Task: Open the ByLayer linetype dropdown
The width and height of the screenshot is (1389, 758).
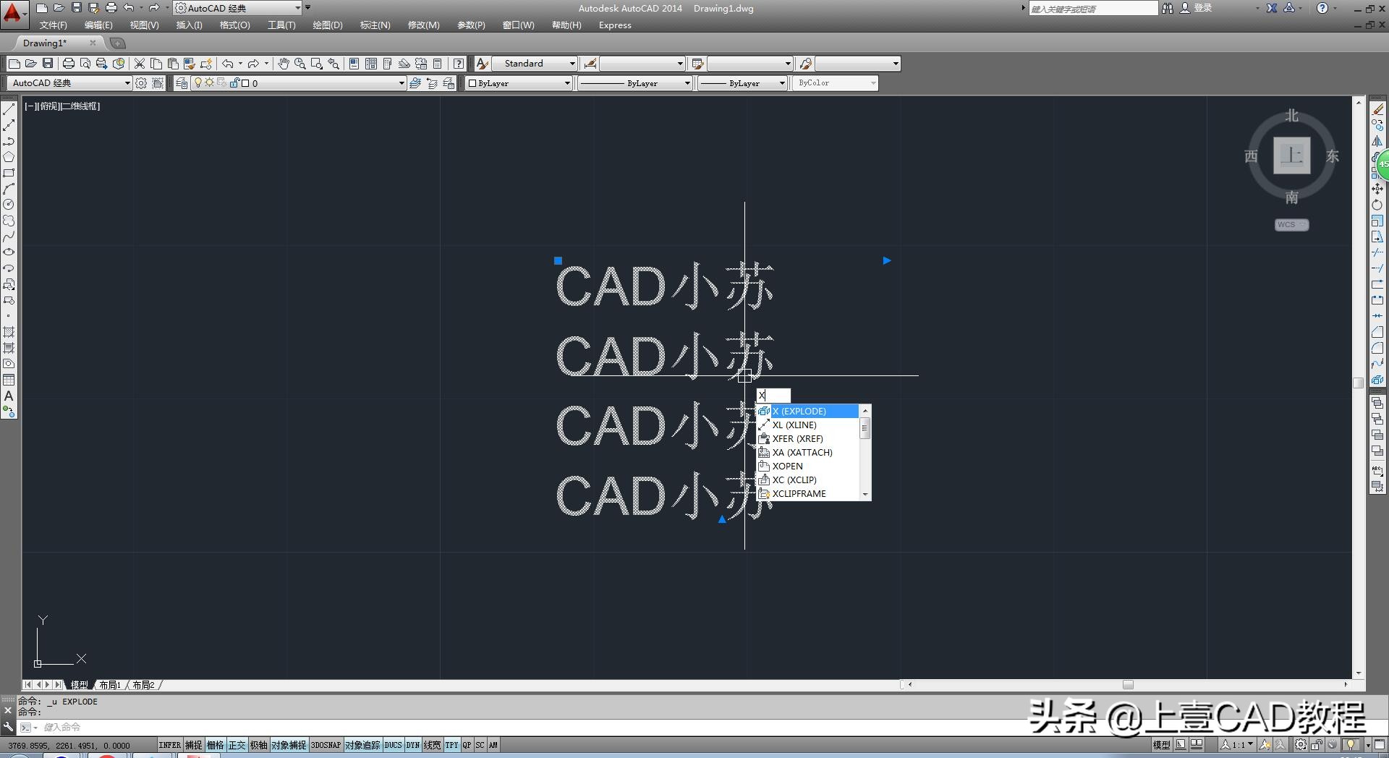Action: point(635,83)
